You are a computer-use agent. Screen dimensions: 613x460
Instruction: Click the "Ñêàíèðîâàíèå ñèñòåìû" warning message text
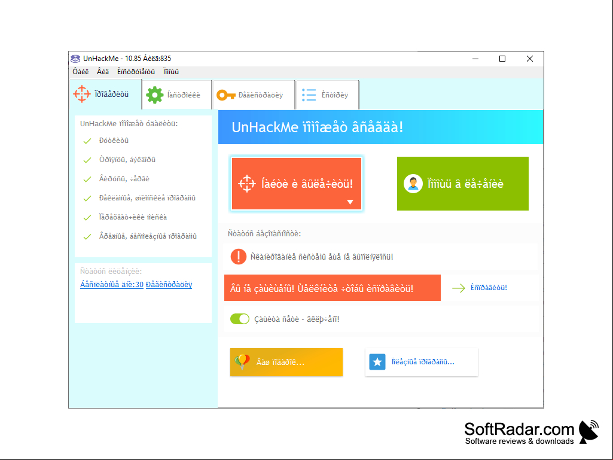tap(322, 257)
